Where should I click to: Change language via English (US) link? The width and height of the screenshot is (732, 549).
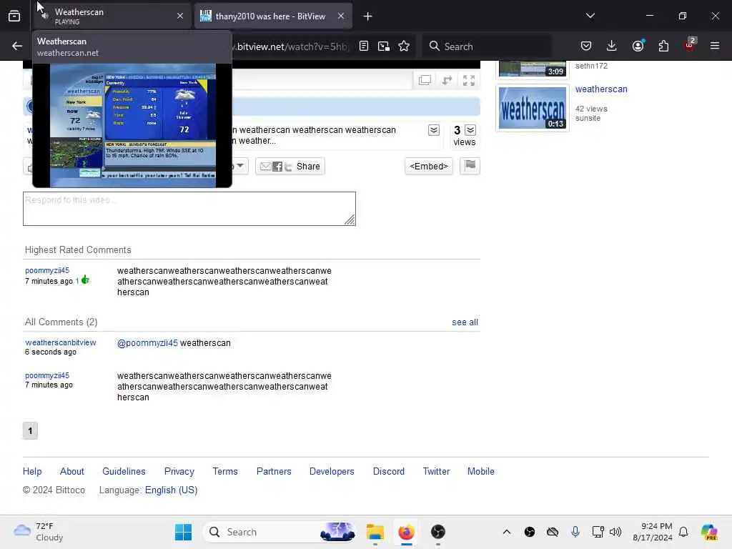(x=172, y=490)
